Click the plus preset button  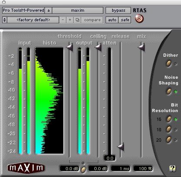click(70, 20)
